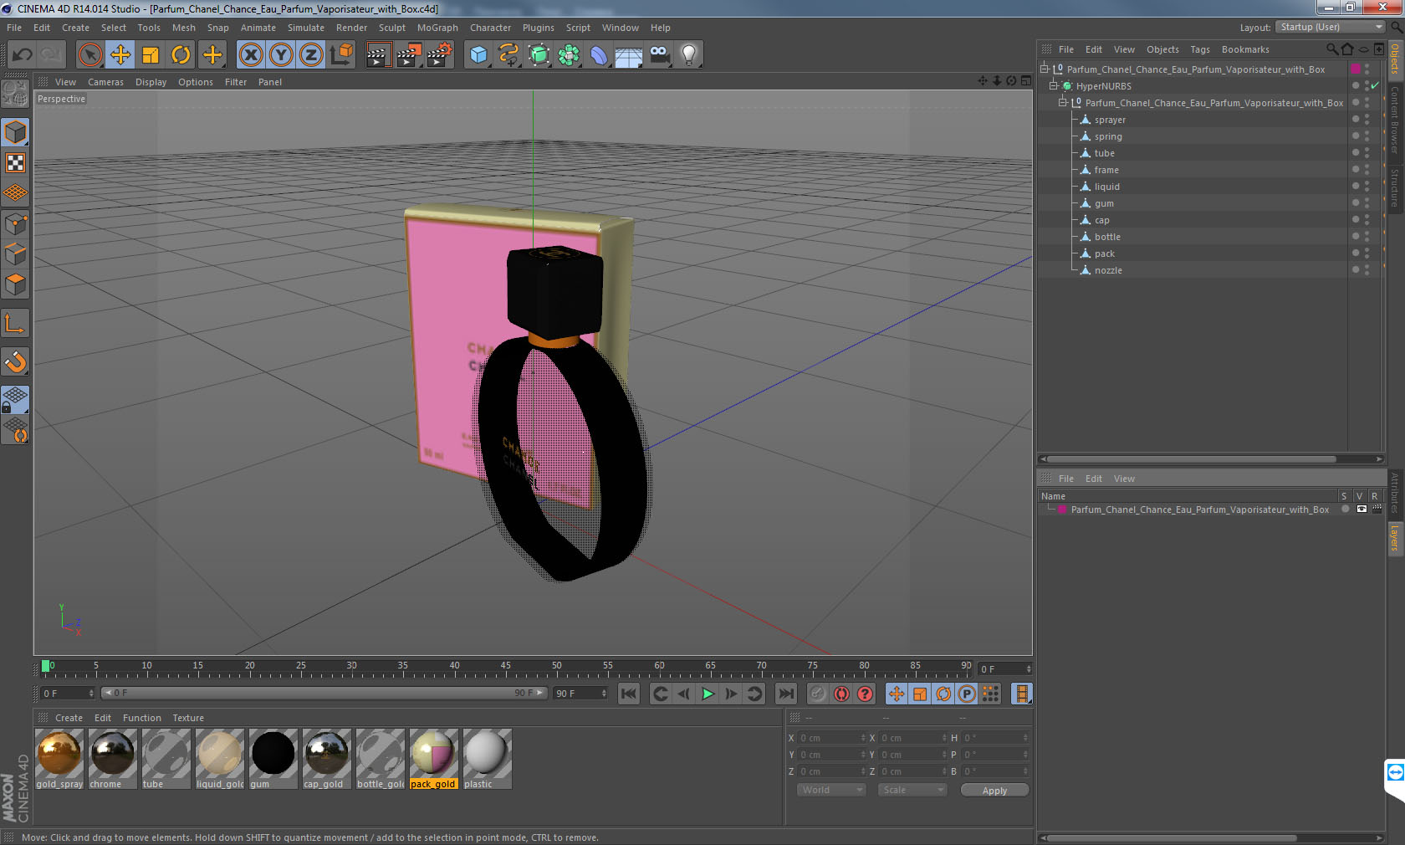The height and width of the screenshot is (845, 1405).
Task: Activate the Scale tool
Action: (151, 55)
